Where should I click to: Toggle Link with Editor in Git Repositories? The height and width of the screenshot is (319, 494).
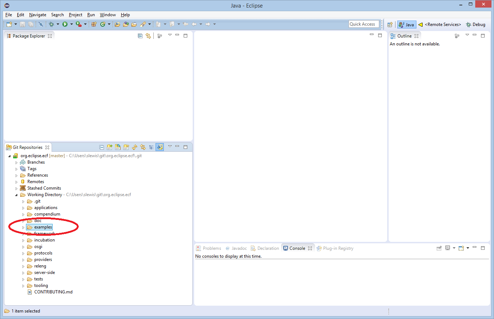143,147
